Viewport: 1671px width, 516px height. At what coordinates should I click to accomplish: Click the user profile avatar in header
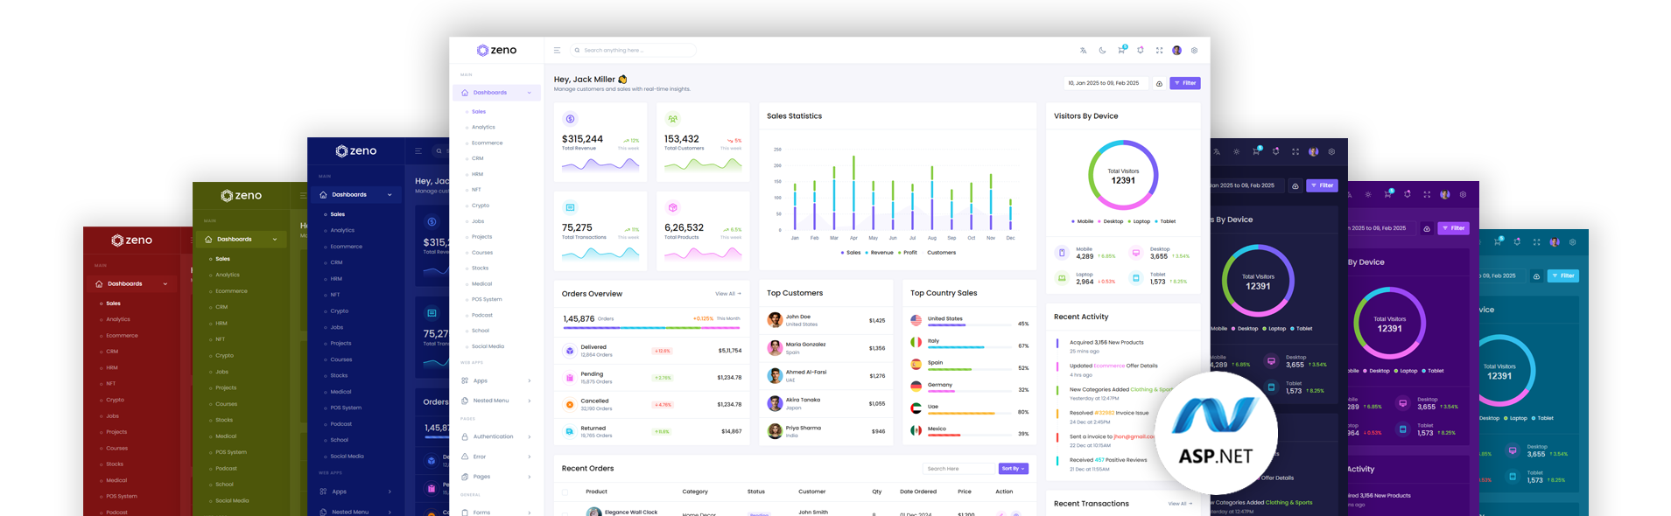pos(1176,51)
